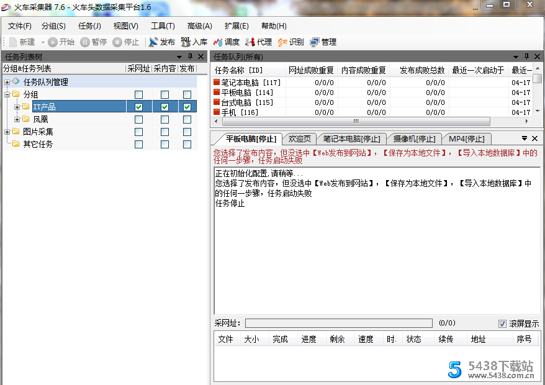This screenshot has width=545, height=385.
Task: Expand the 图片采集 group
Action: (7, 131)
